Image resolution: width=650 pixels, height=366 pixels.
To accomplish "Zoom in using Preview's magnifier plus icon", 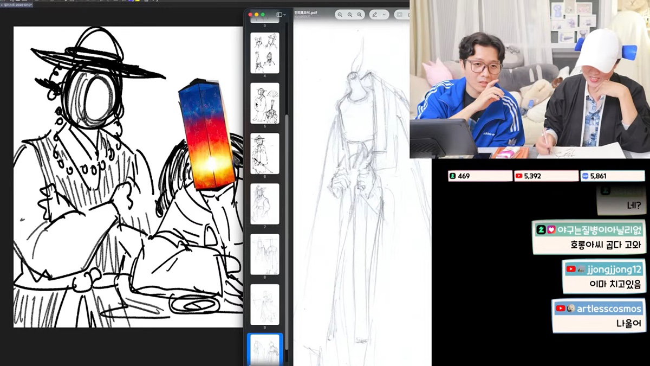I will tap(360, 15).
